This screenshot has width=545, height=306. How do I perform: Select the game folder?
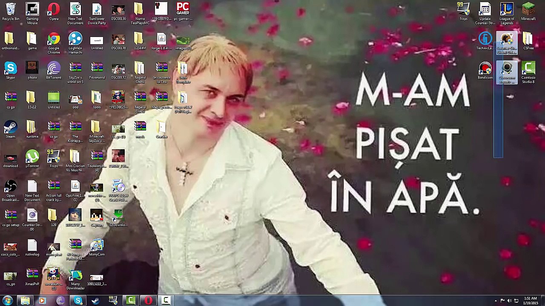(x=32, y=42)
